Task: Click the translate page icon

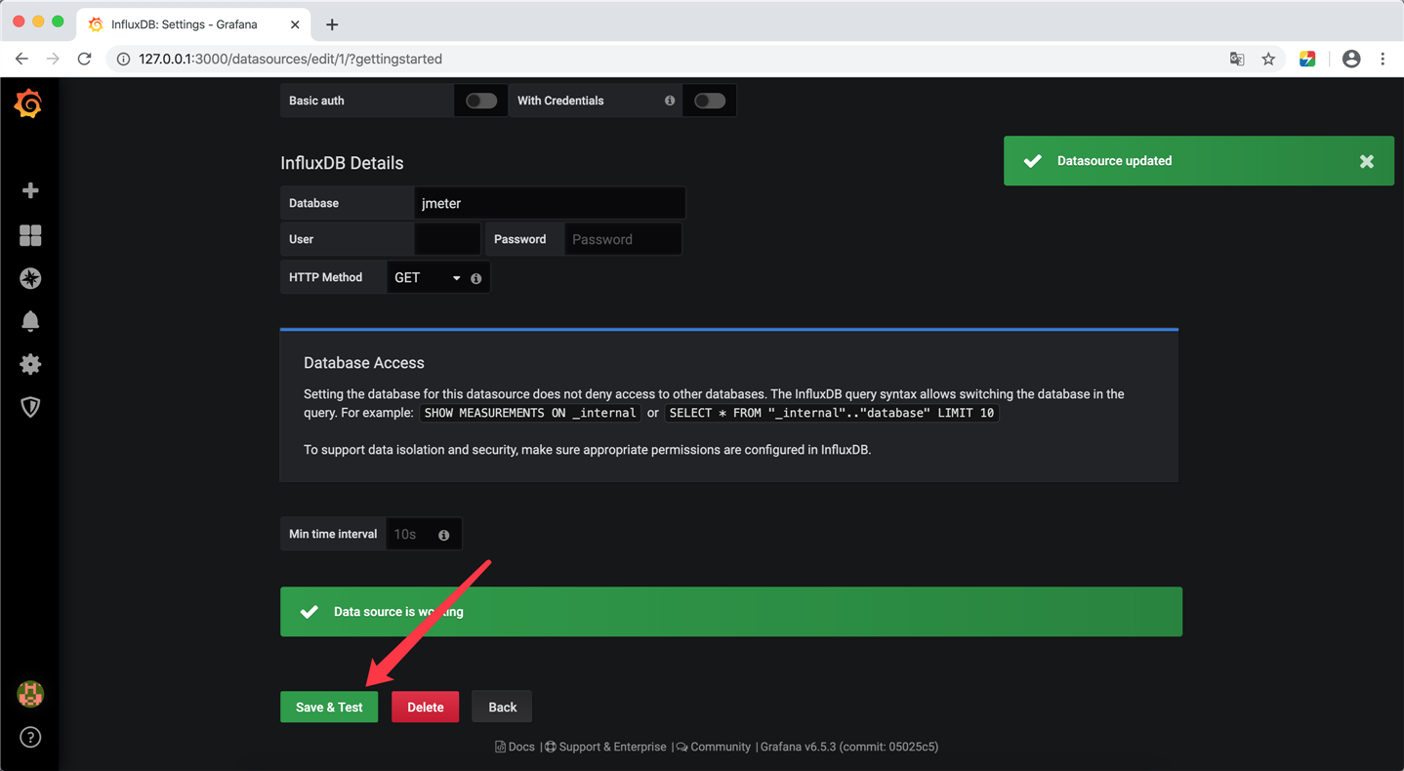Action: coord(1237,59)
